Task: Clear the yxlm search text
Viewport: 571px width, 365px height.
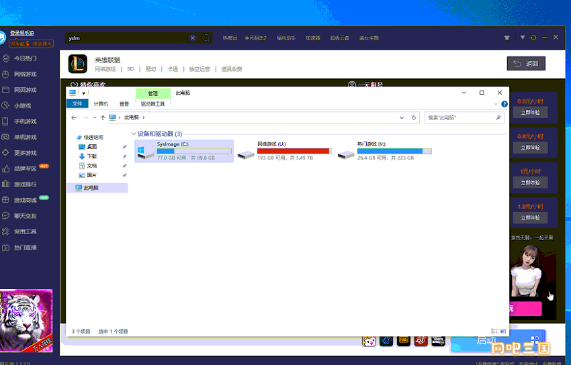Action: coord(193,38)
